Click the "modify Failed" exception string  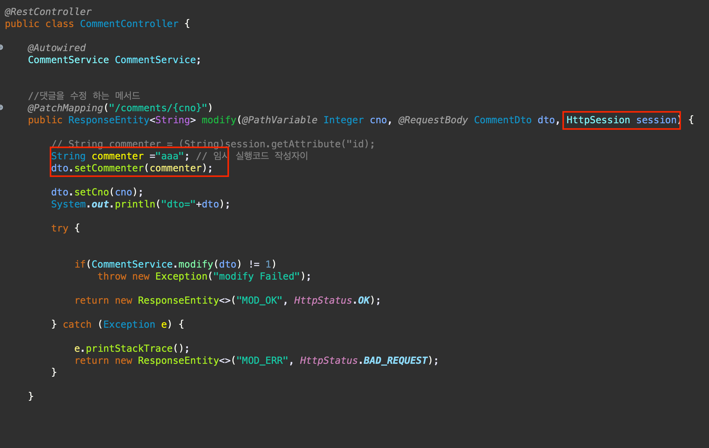[256, 276]
